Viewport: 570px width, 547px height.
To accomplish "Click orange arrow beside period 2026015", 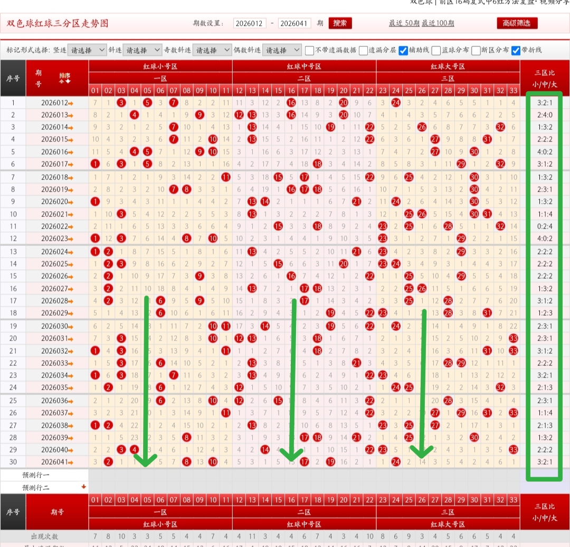I will (x=71, y=140).
